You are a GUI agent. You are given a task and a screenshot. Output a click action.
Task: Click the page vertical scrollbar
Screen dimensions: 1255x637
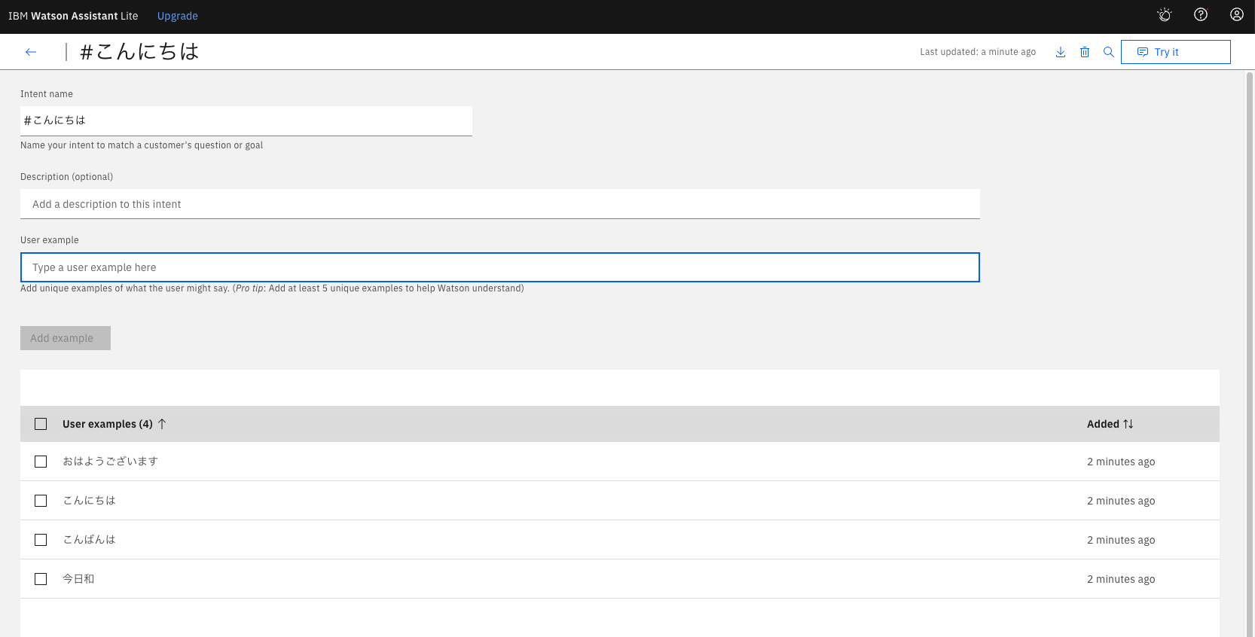point(1250,354)
